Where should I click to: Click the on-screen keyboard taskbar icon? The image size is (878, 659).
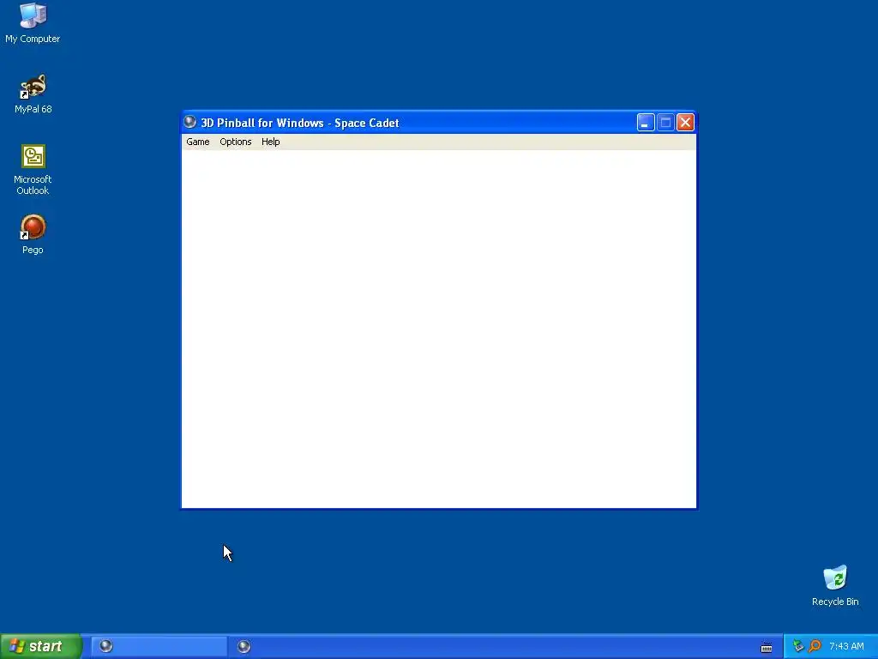tap(767, 647)
